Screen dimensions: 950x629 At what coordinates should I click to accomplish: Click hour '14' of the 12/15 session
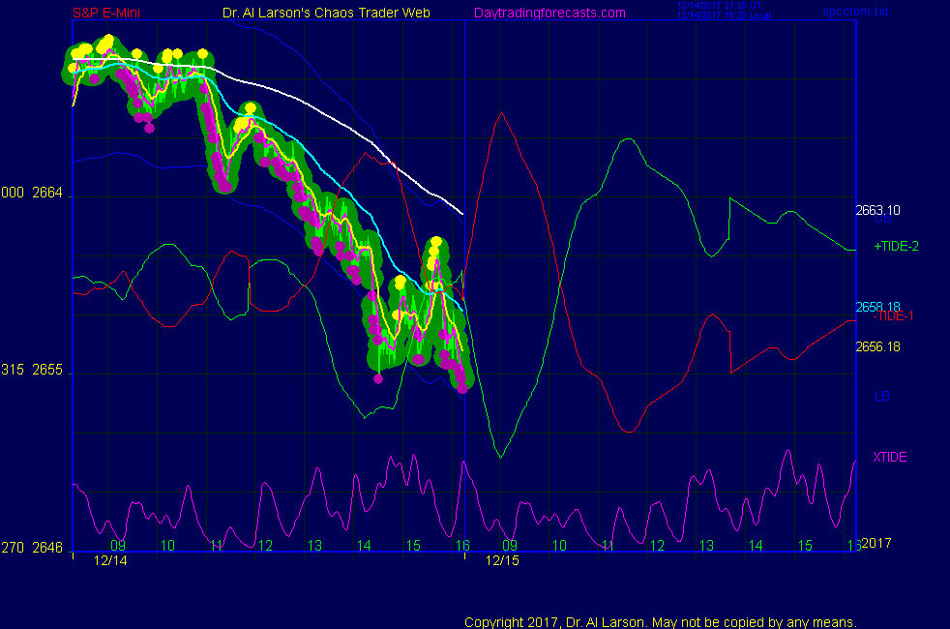click(756, 546)
